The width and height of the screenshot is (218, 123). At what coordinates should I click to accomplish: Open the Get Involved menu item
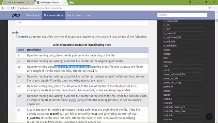[75, 15]
